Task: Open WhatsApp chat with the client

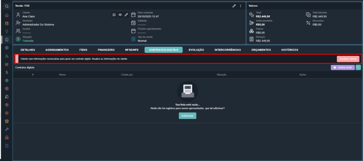Action: point(114,15)
